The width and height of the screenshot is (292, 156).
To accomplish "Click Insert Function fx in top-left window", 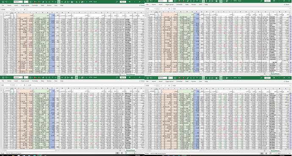I will click(x=25, y=9).
